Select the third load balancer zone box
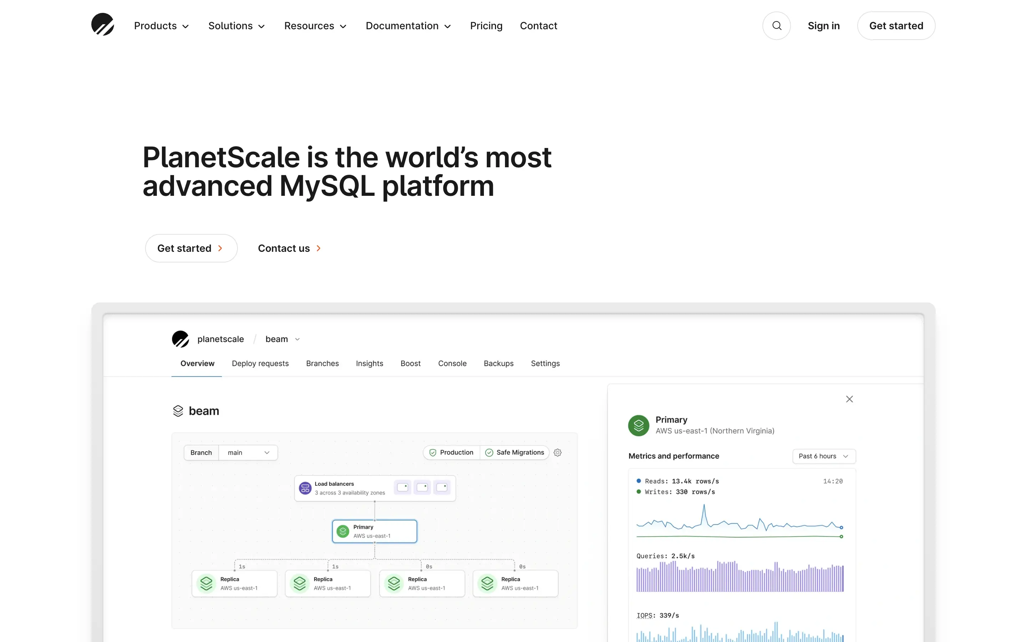 [442, 488]
